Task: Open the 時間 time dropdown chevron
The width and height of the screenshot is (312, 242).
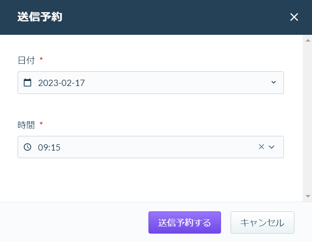Action: [x=272, y=147]
